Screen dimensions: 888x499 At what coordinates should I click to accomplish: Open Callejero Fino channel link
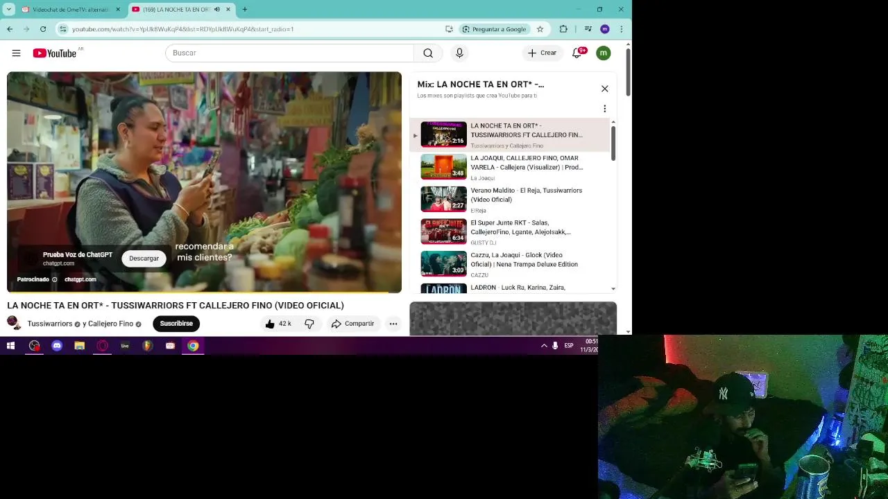(111, 324)
